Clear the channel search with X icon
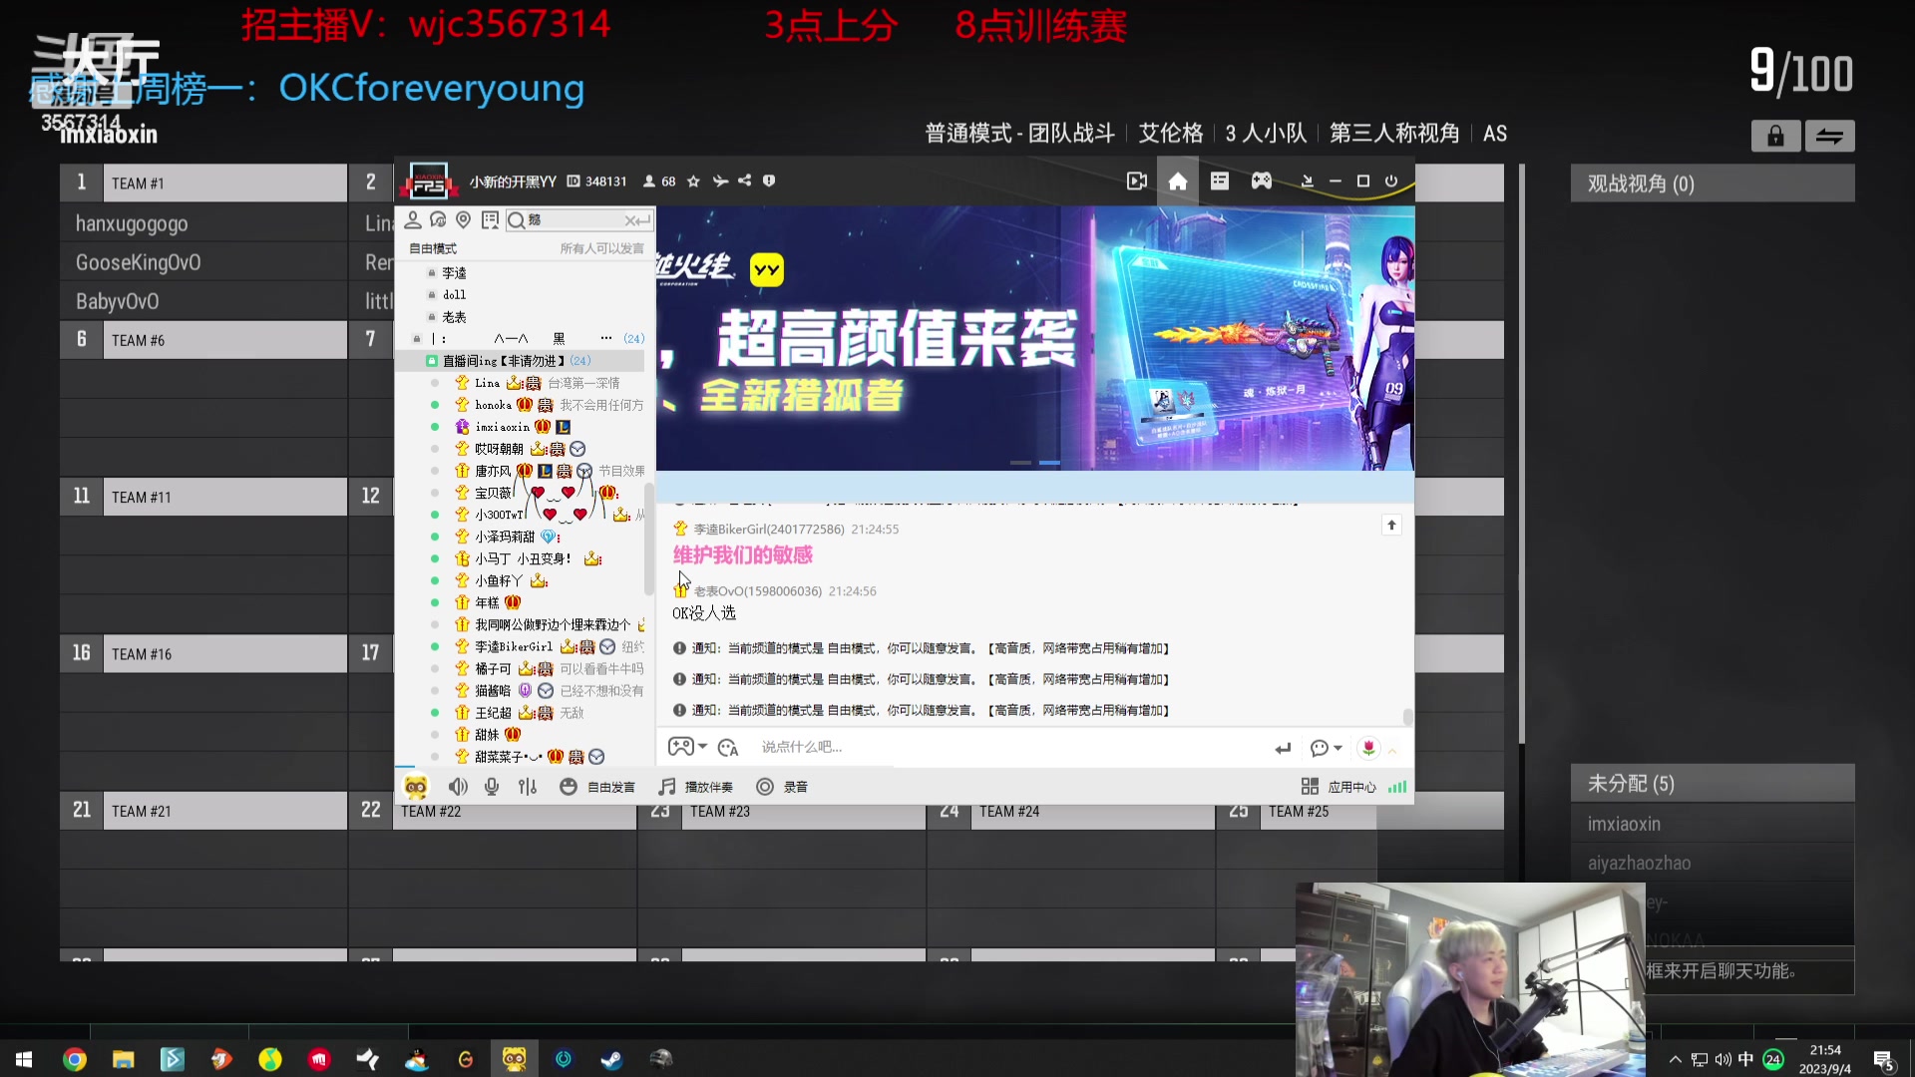The image size is (1915, 1077). (x=630, y=220)
